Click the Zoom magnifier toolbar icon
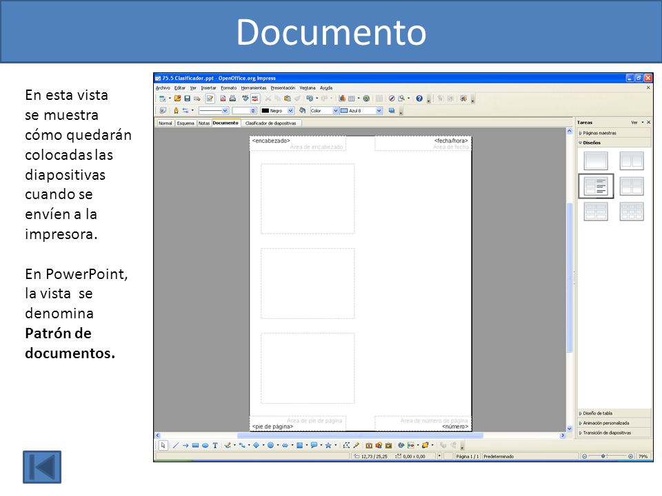This screenshot has height=496, width=662. 401,99
